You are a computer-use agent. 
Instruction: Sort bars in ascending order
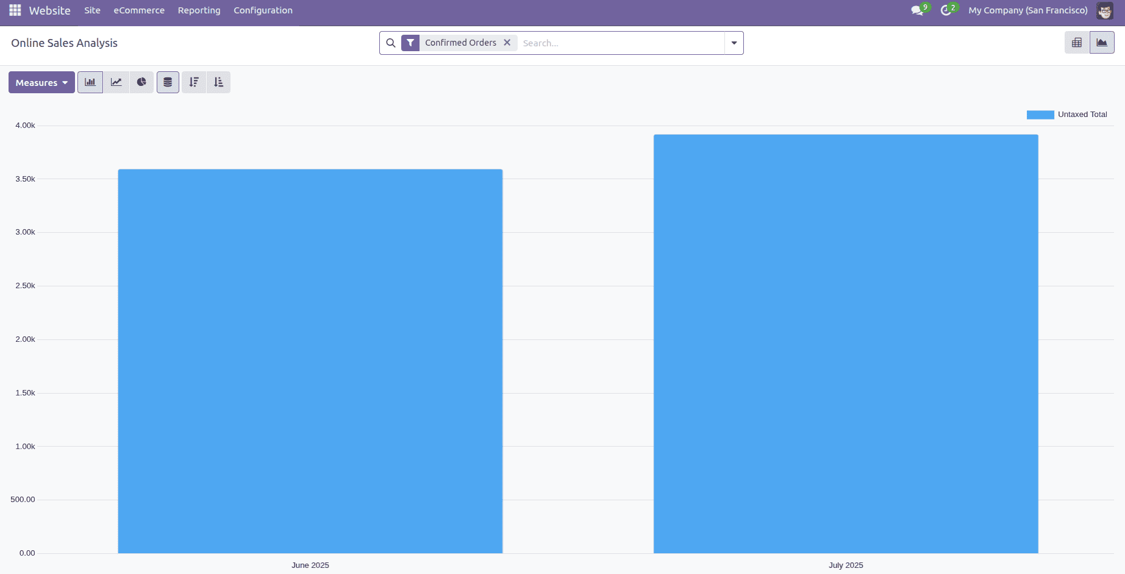[218, 82]
